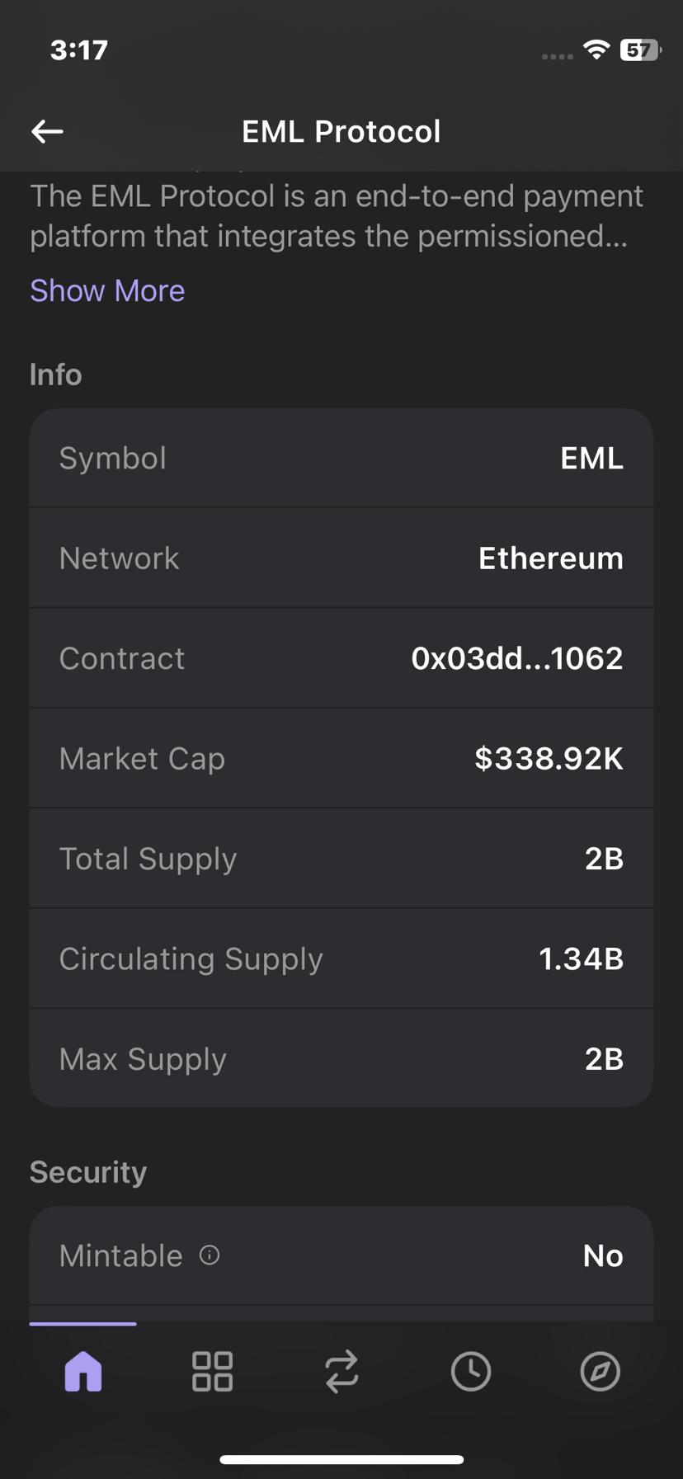This screenshot has width=683, height=1479.
Task: Tap the battery status indicator
Action: click(x=640, y=49)
